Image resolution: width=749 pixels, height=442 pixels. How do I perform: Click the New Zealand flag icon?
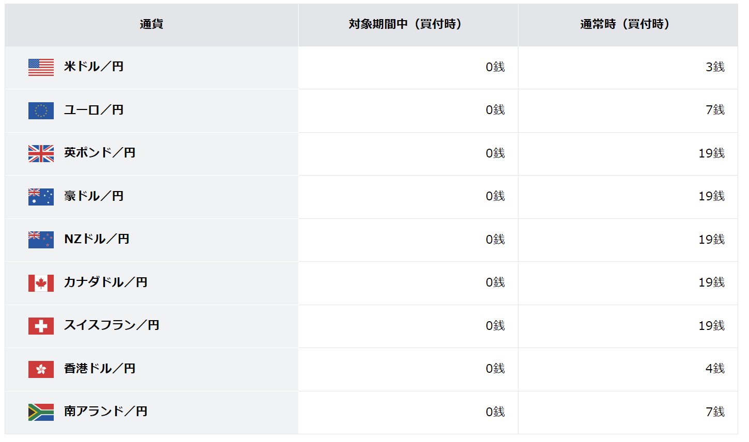[x=41, y=240]
